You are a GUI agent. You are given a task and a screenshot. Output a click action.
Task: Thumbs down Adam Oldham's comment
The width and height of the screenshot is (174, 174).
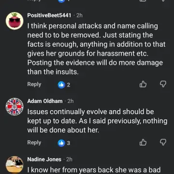(x=163, y=143)
